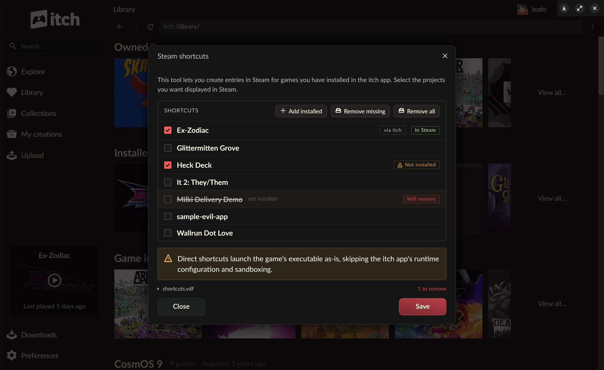Viewport: 604px width, 370px height.
Task: Click the reload page icon
Action: [x=151, y=27]
